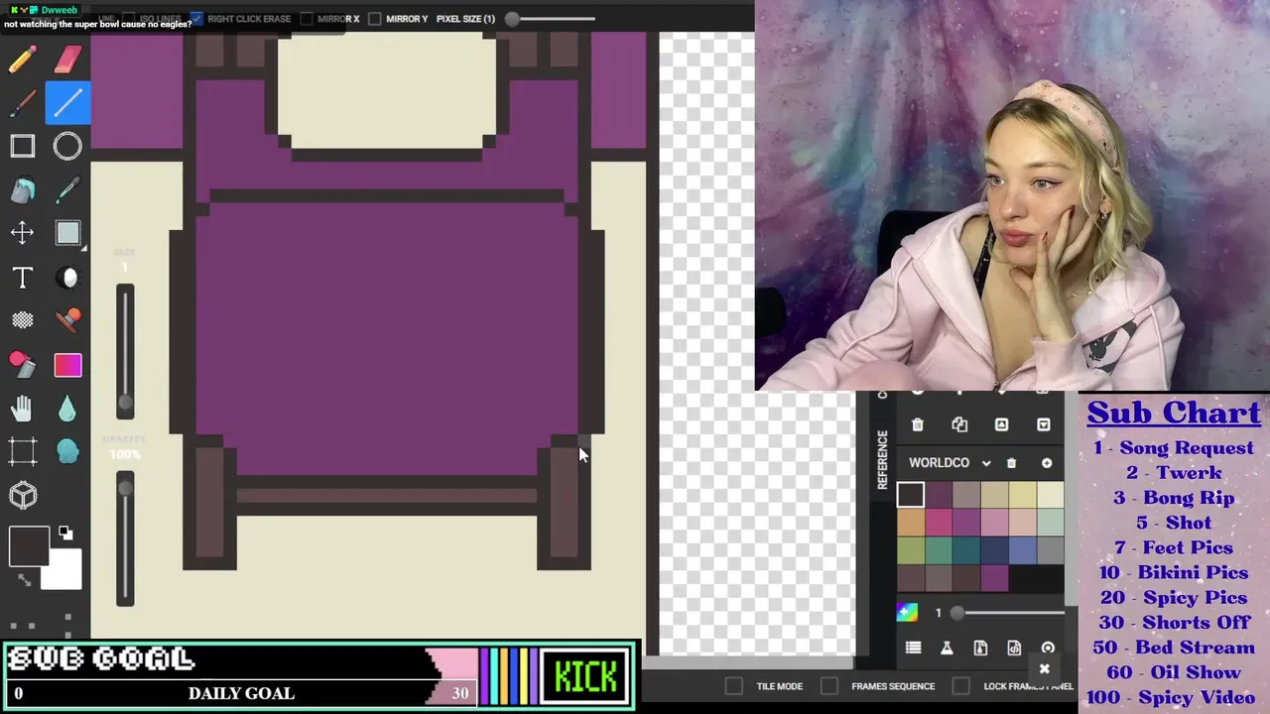Adjust the Pixel Size slider
Screen dimensions: 1270x714
551,19
